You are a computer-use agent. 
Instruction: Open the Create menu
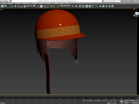[x=4, y=3]
